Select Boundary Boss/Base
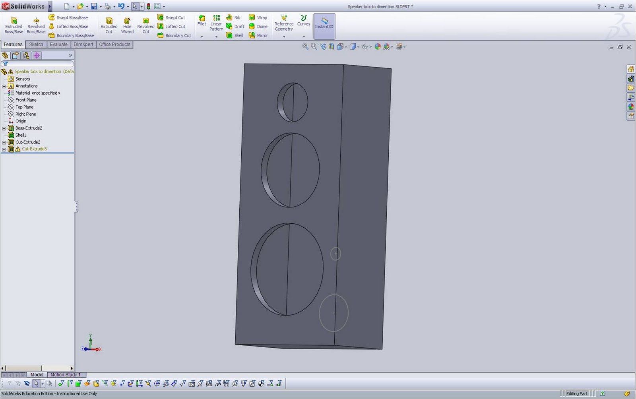This screenshot has height=399, width=636. point(71,35)
